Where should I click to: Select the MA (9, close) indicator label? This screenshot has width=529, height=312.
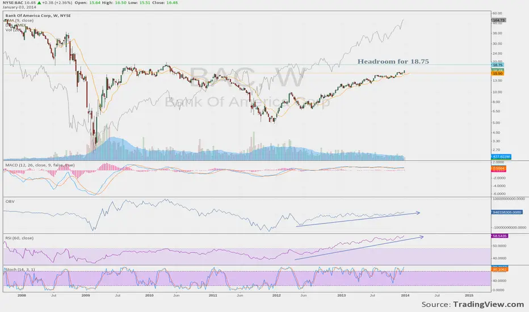coord(19,20)
